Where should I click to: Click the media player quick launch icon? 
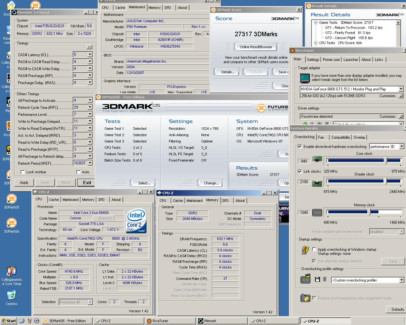(36, 321)
